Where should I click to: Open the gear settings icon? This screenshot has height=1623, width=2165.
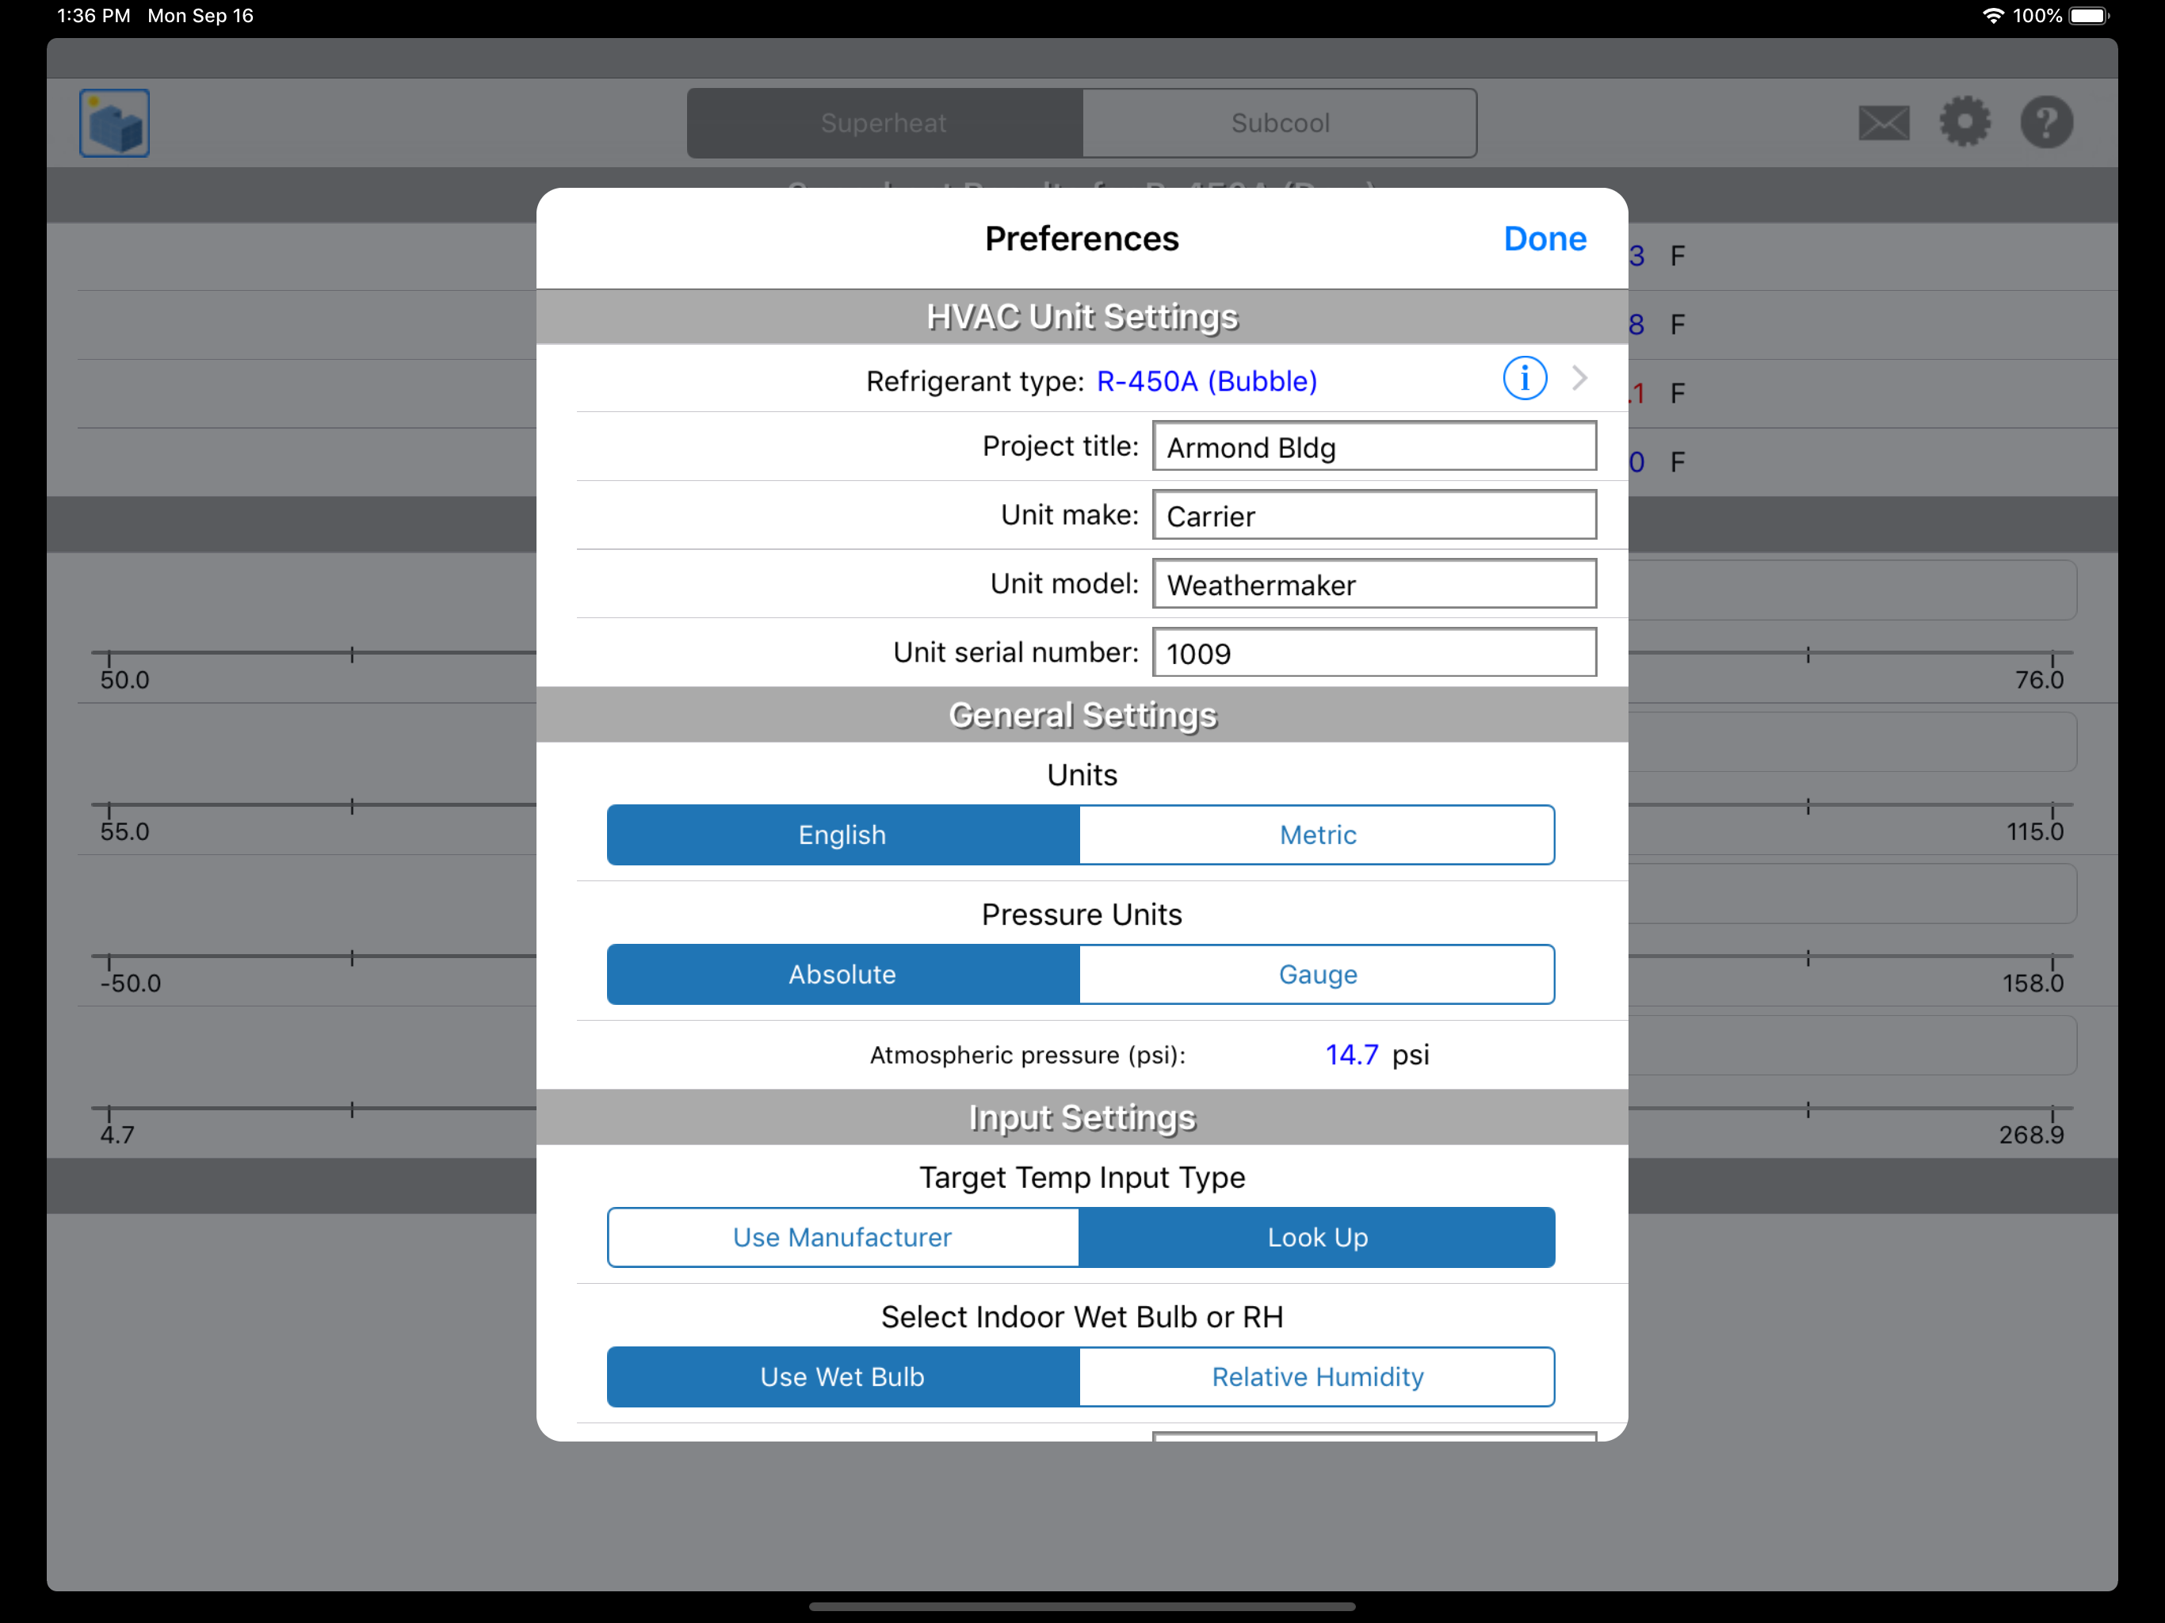click(1965, 122)
